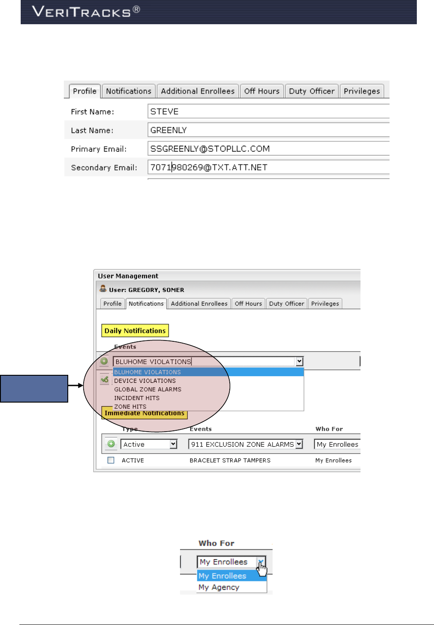The width and height of the screenshot is (434, 625).
Task: Edit the Primary Email field
Action: point(268,148)
